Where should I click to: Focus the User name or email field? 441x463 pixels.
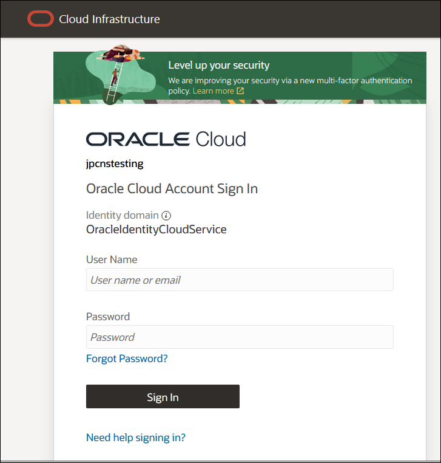[x=240, y=280]
